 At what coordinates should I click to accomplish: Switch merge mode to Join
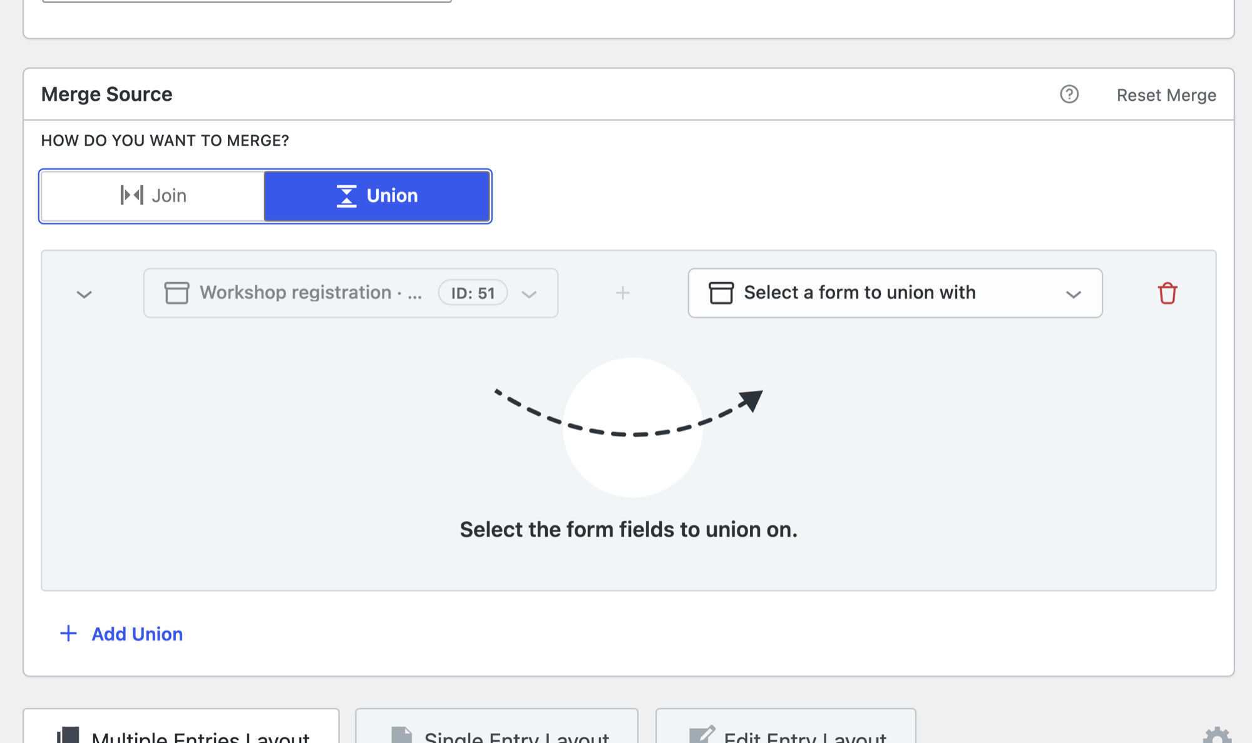coord(153,196)
